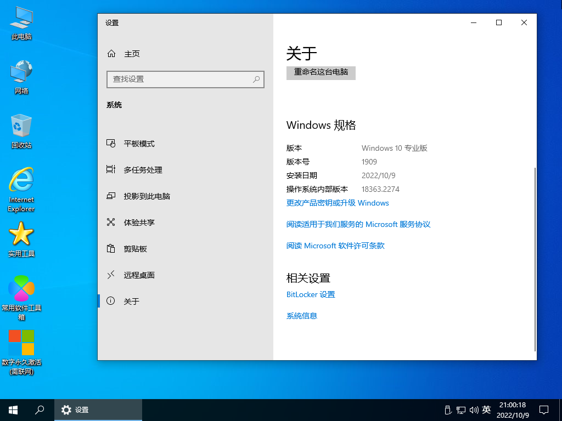Open the BitLocker settings link

pos(311,294)
